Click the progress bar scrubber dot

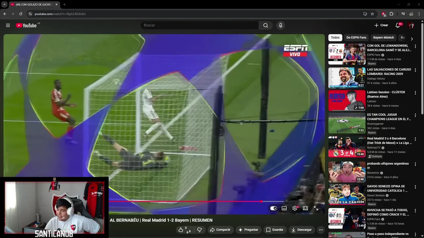pos(261,201)
